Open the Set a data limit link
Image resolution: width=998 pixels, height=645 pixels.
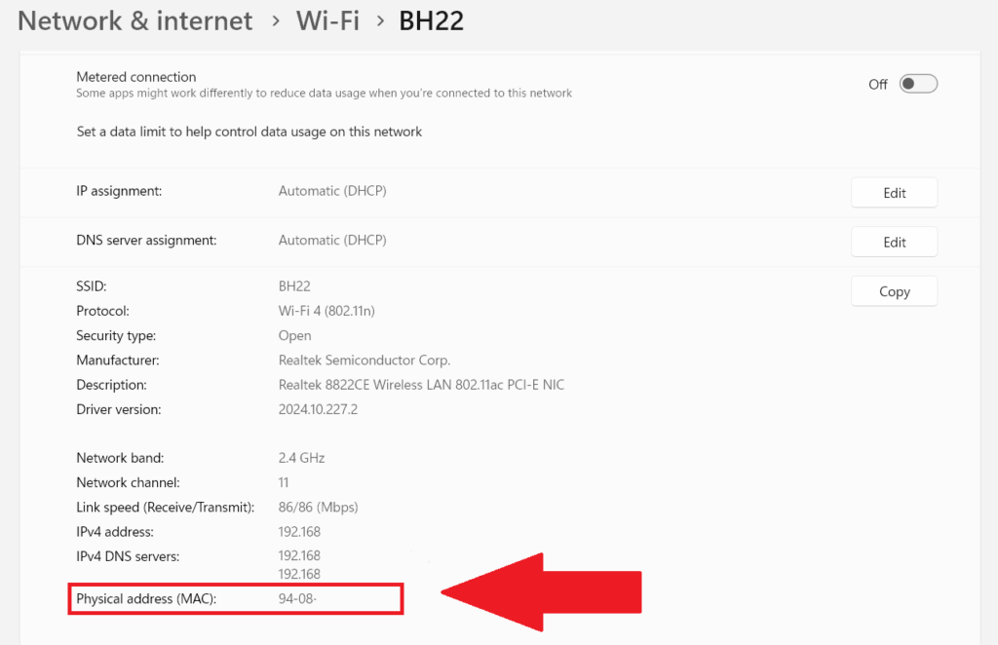click(x=249, y=132)
